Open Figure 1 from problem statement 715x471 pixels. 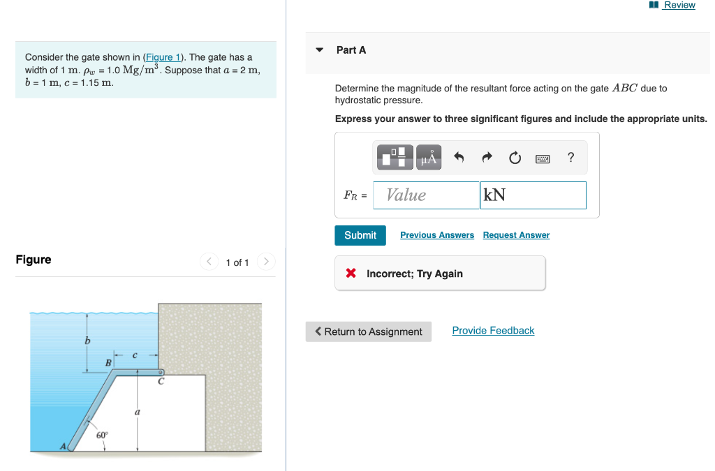click(x=162, y=57)
